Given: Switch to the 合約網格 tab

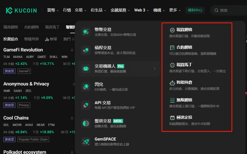Looking at the screenshot, I should 32,27.
